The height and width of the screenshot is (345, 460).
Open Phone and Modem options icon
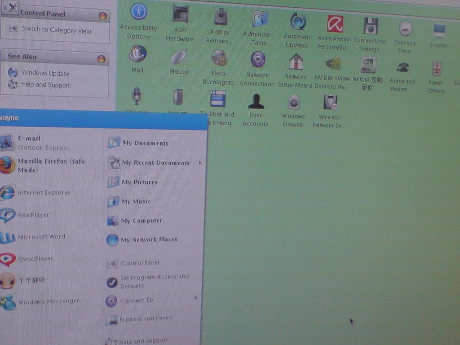(402, 68)
